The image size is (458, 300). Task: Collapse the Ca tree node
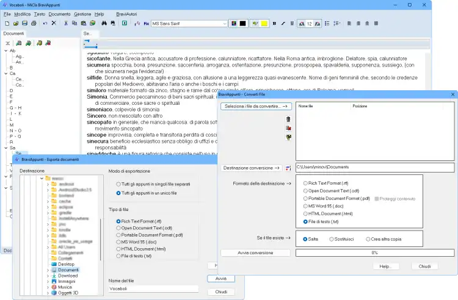(6, 73)
